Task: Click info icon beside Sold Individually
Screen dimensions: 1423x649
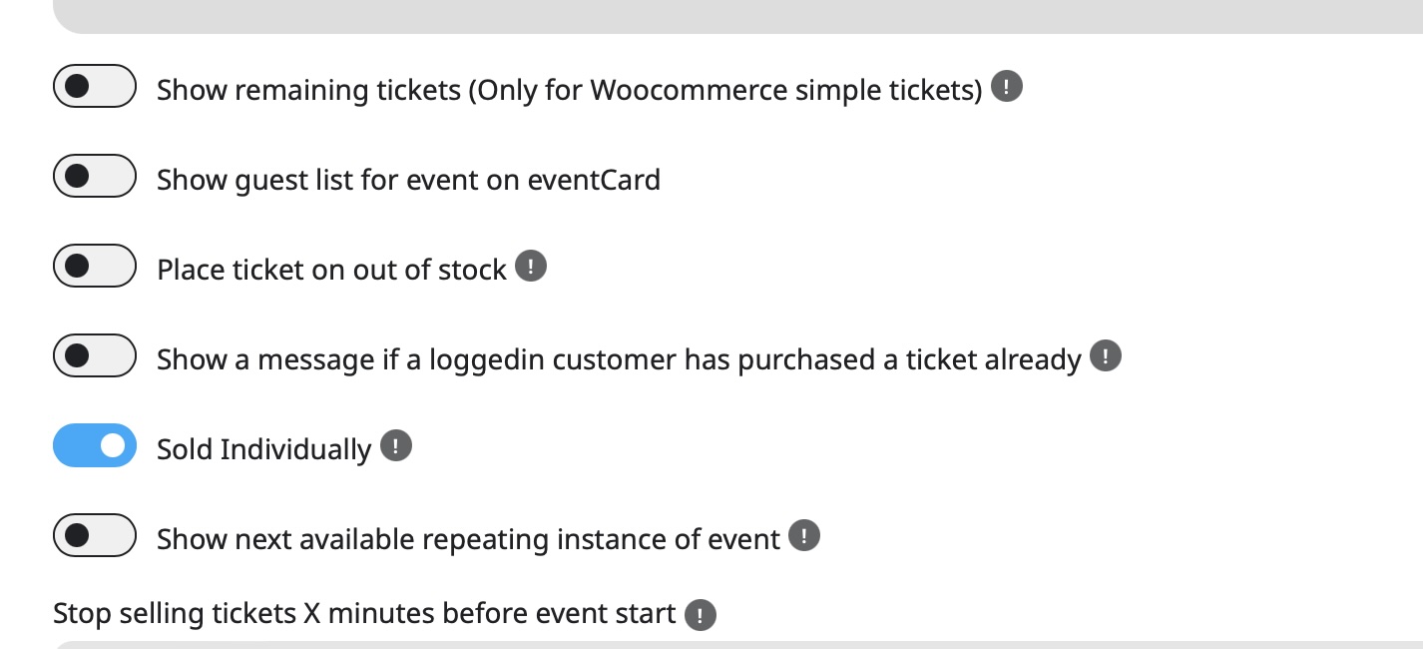Action: (x=396, y=446)
